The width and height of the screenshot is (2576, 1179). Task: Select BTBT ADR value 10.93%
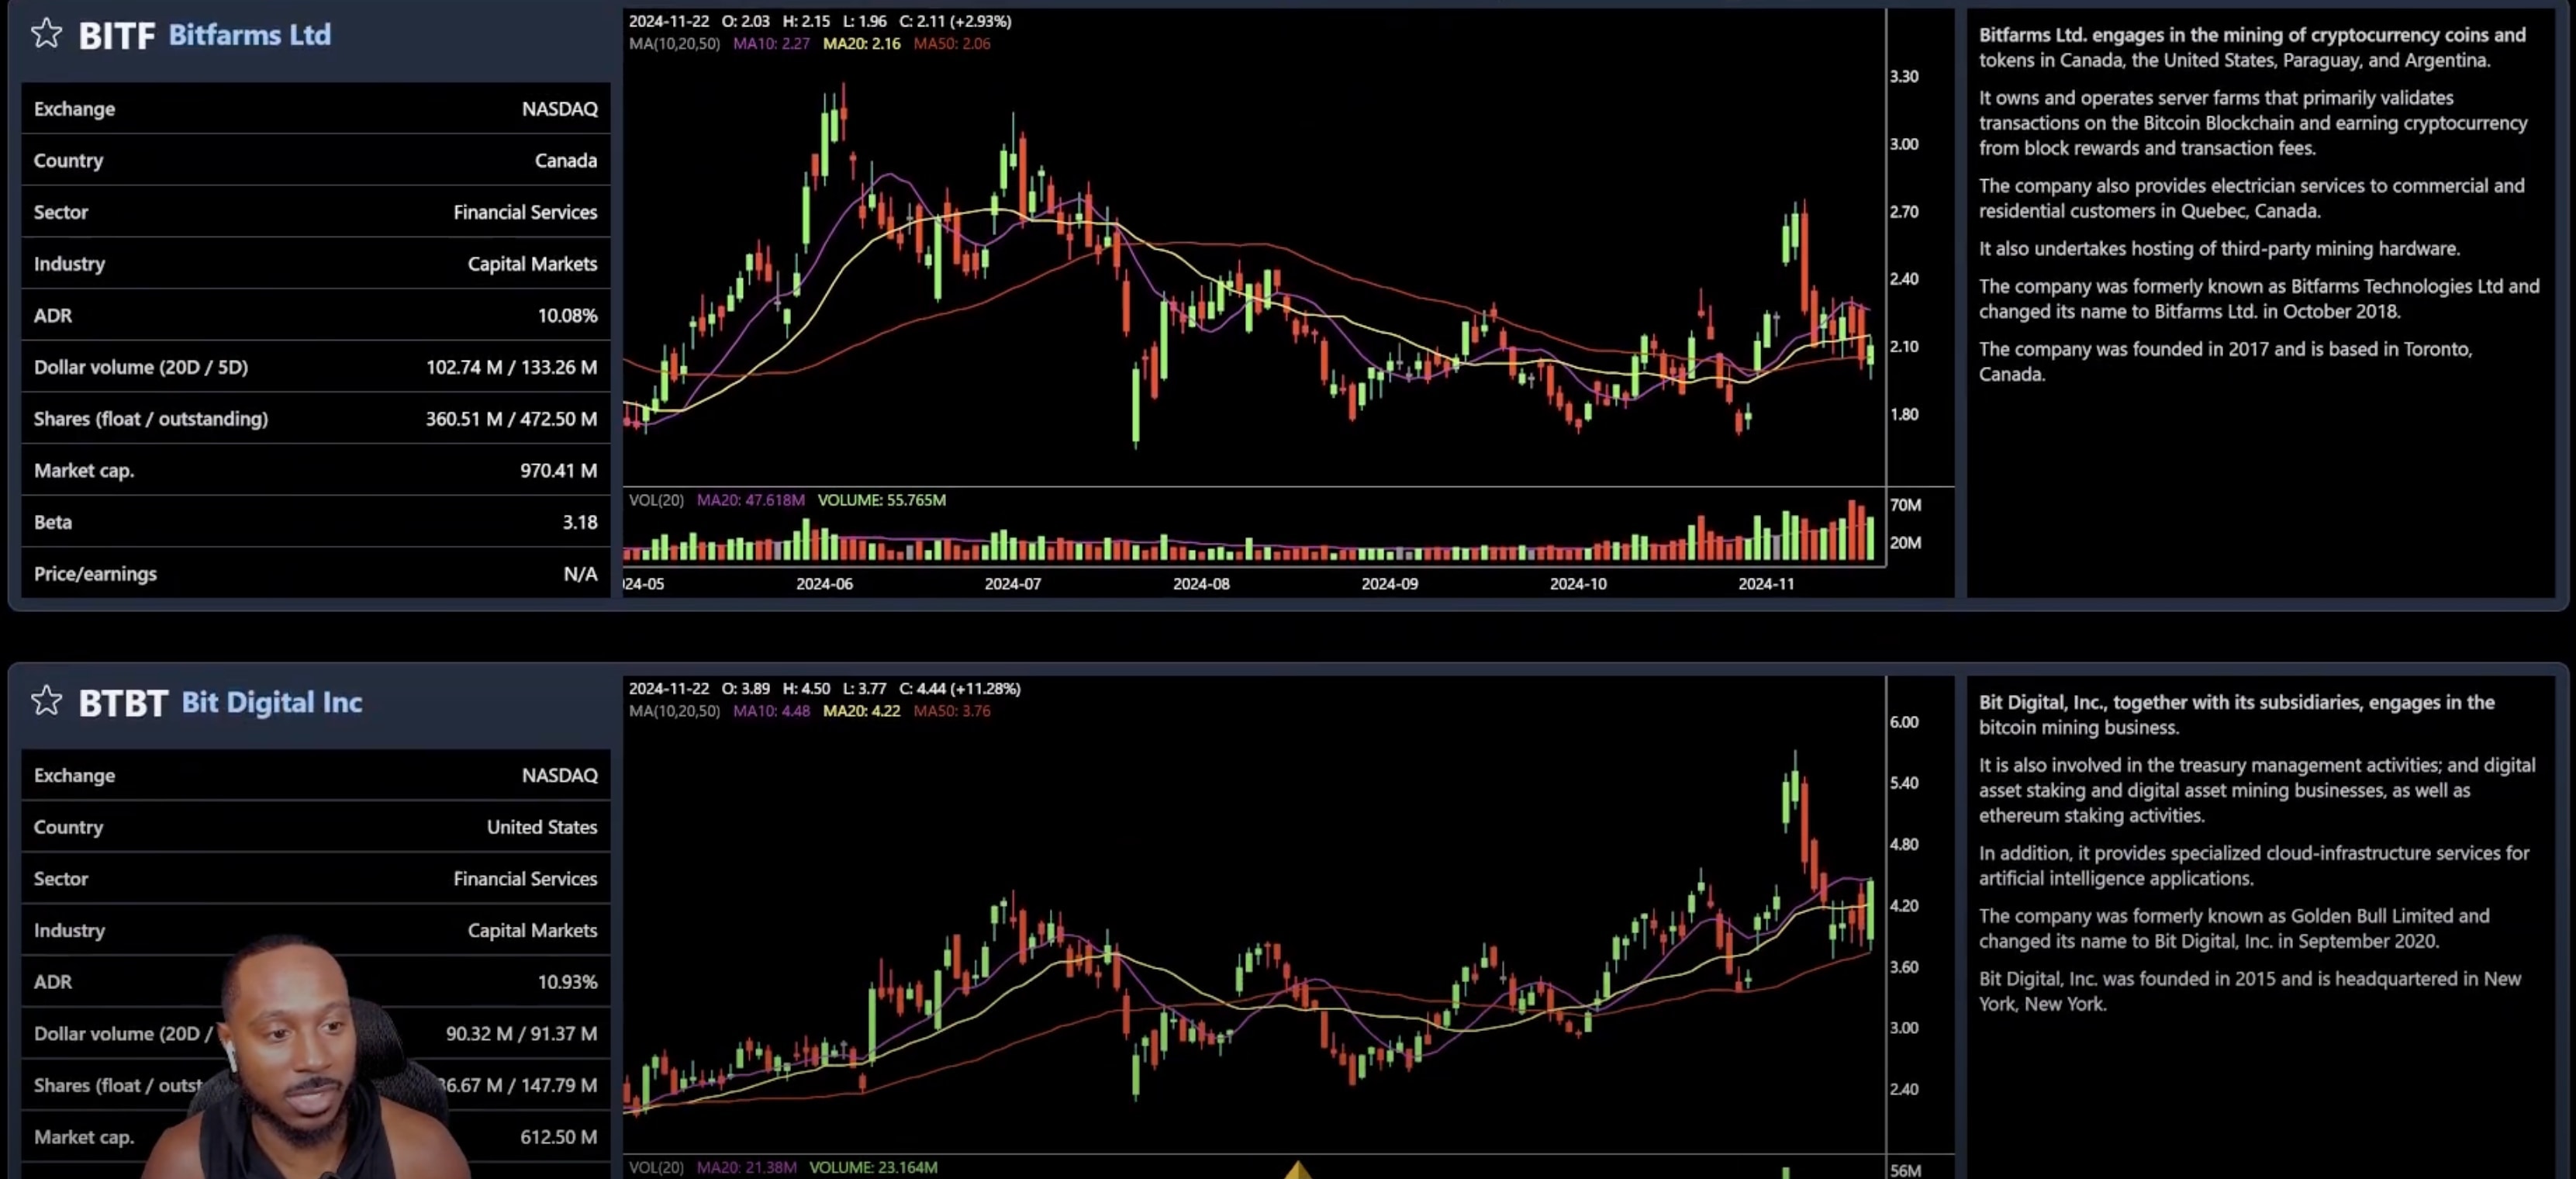567,982
